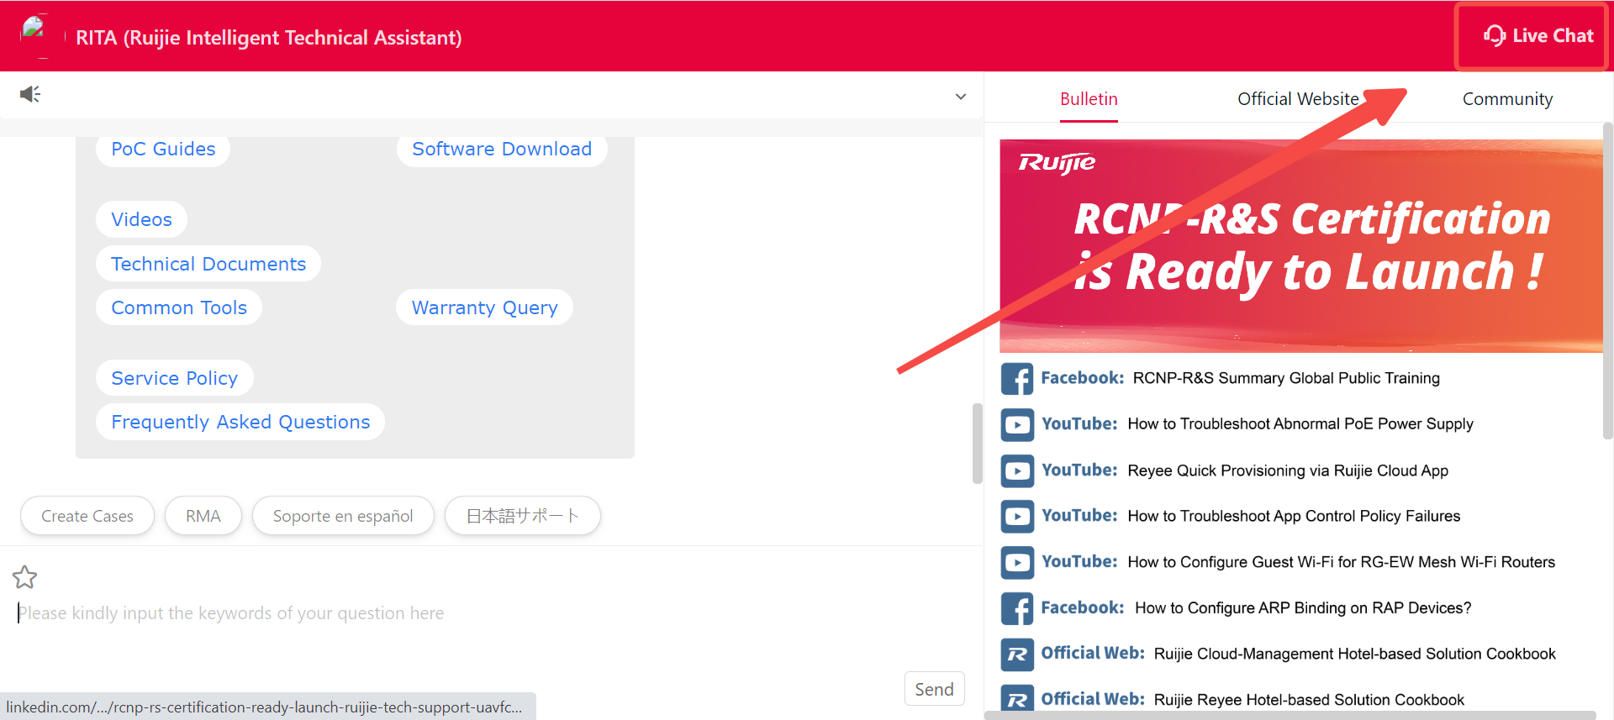Click YouTube icon for Abnormal PoE Power Supply
The image size is (1614, 720).
pyautogui.click(x=1017, y=424)
